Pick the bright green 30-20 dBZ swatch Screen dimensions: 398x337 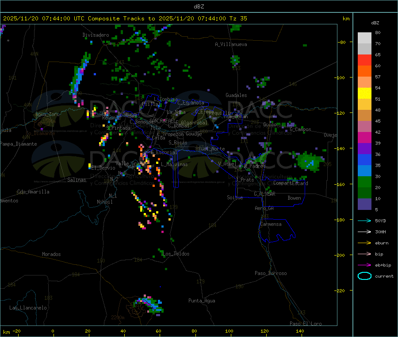[x=364, y=182]
